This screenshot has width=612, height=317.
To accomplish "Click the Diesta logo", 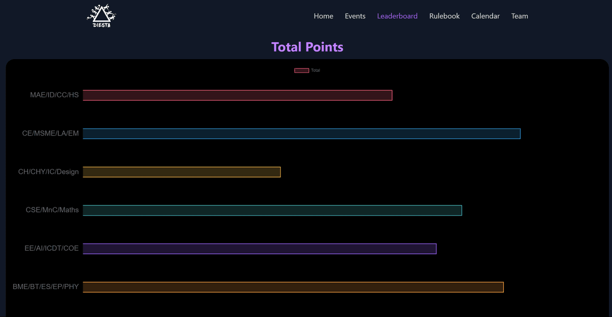I will (101, 16).
